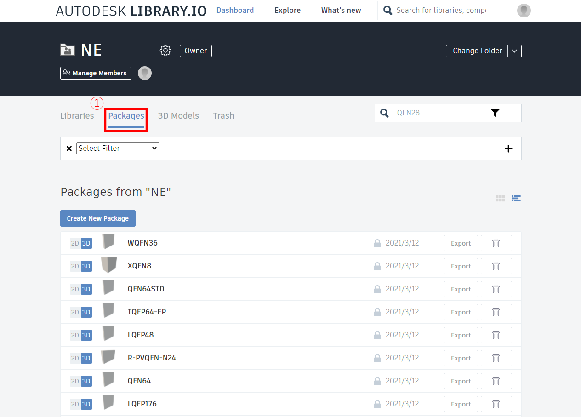Image resolution: width=581 pixels, height=417 pixels.
Task: Open the TQFP64-EP package thumbnail
Action: pyautogui.click(x=108, y=311)
